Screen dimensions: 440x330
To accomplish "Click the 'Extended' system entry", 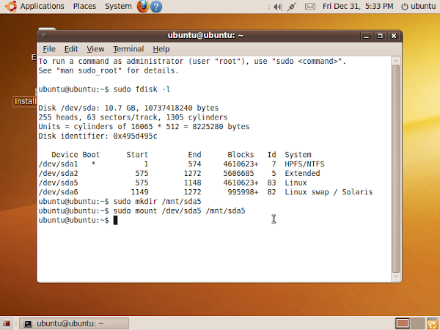I will 302,173.
